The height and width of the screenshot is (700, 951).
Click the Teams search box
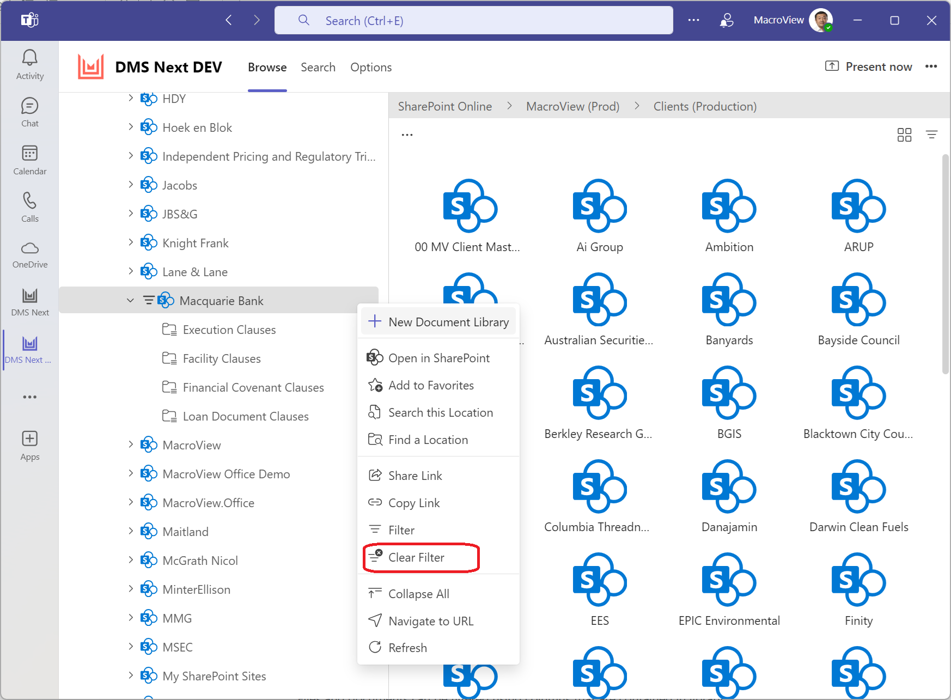(x=474, y=20)
